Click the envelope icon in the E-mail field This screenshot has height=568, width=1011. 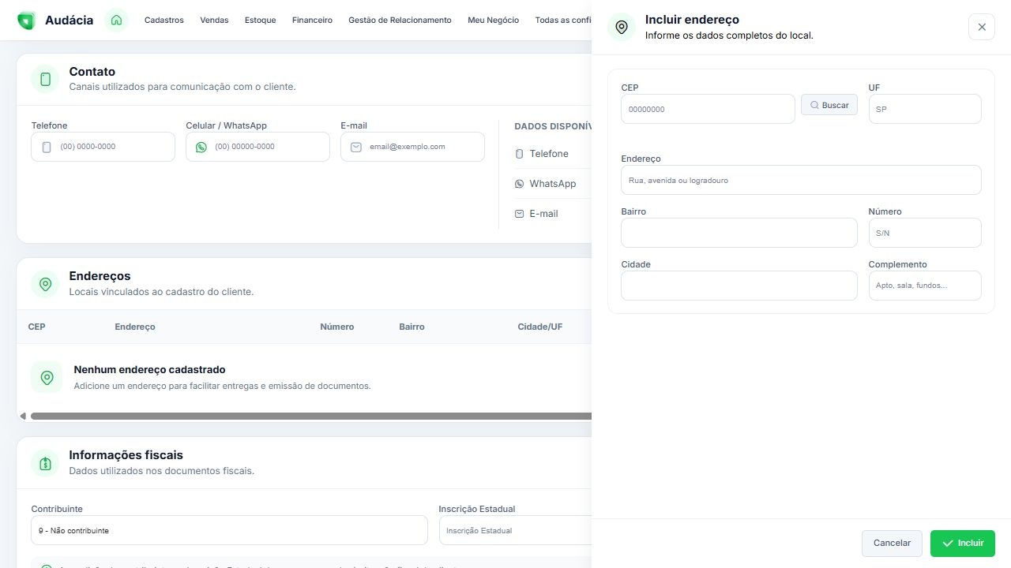[356, 147]
